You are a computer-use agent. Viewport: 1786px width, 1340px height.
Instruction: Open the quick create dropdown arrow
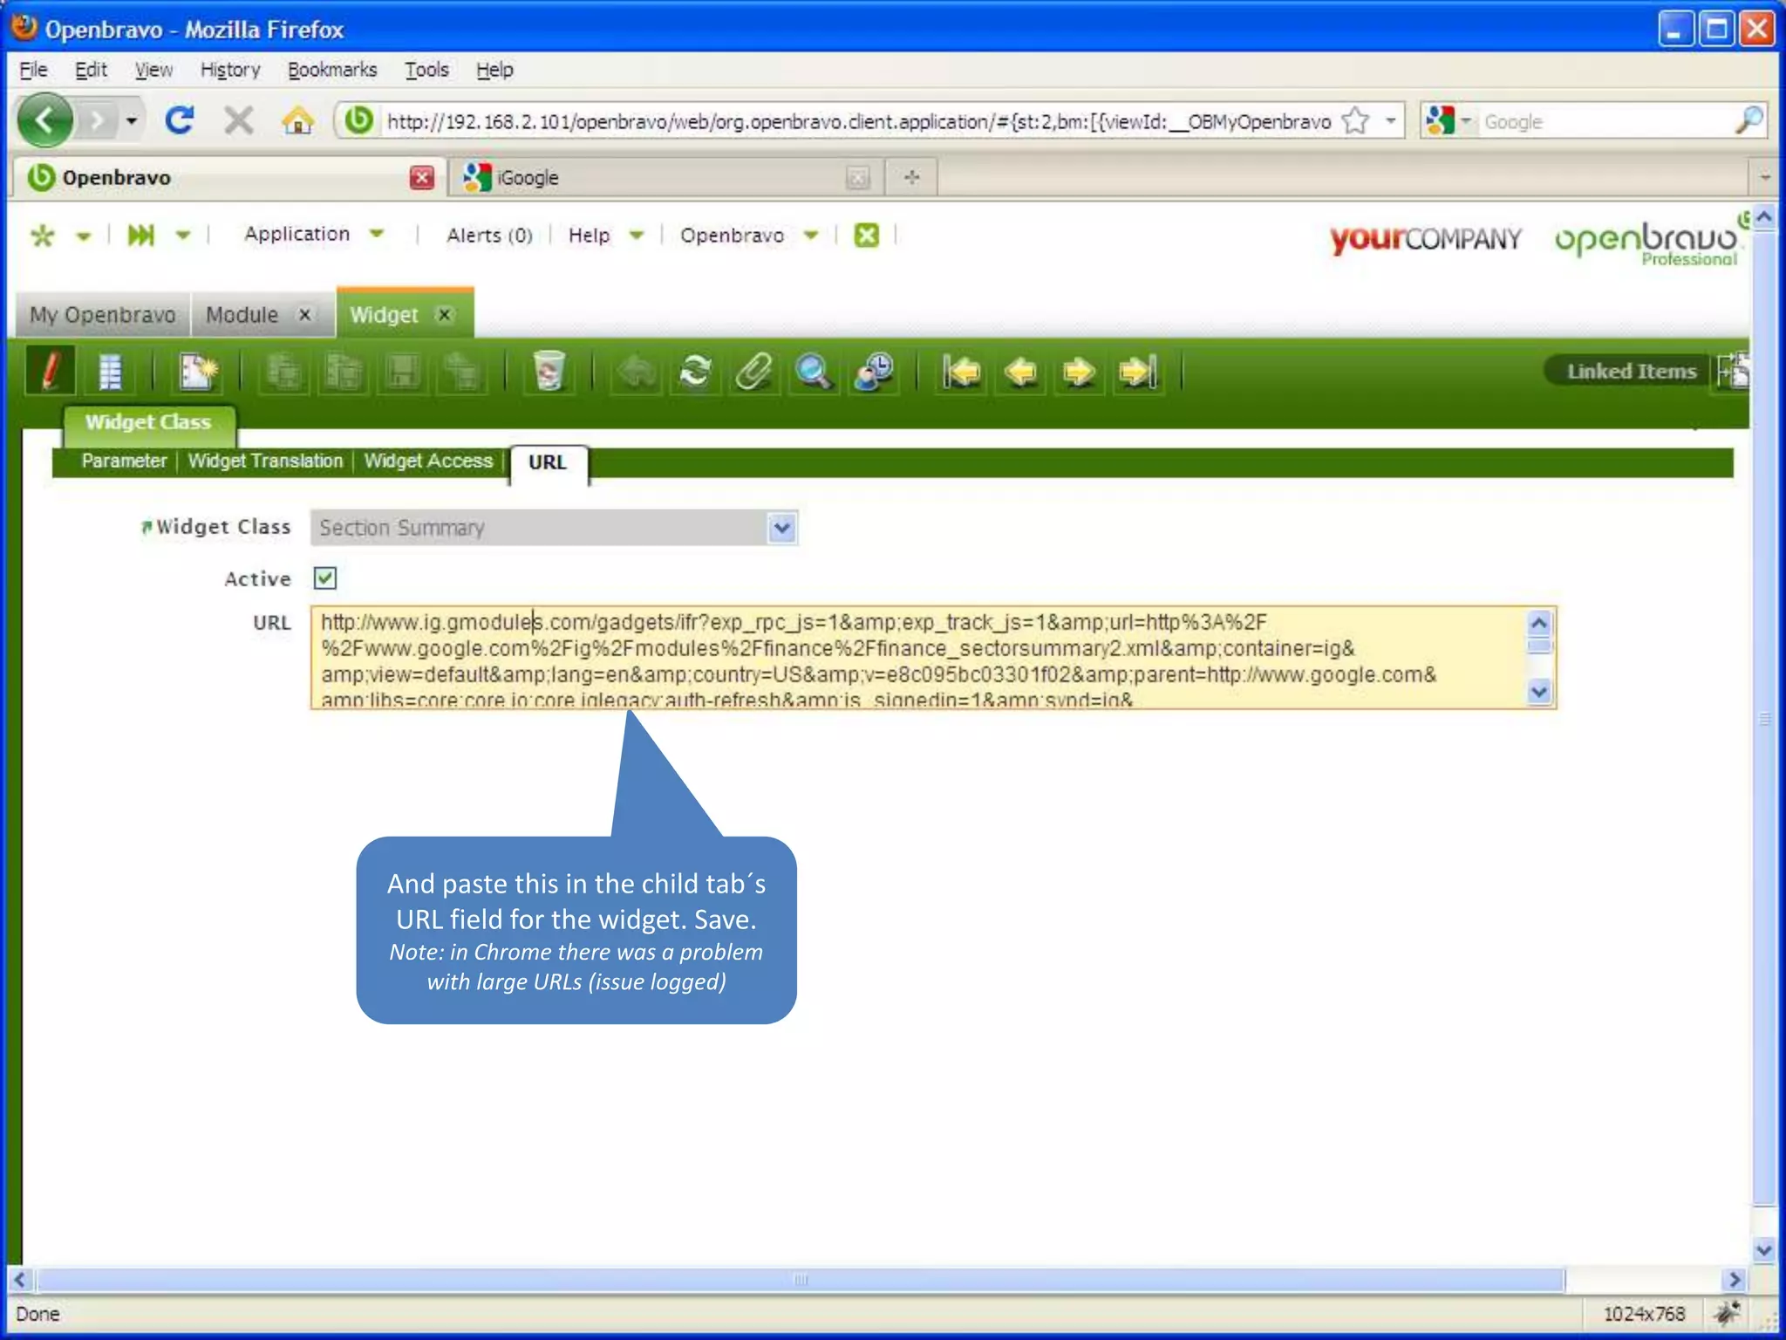click(x=84, y=236)
